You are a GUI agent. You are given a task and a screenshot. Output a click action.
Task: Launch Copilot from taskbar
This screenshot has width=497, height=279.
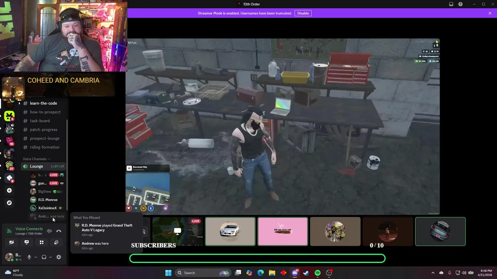249,273
